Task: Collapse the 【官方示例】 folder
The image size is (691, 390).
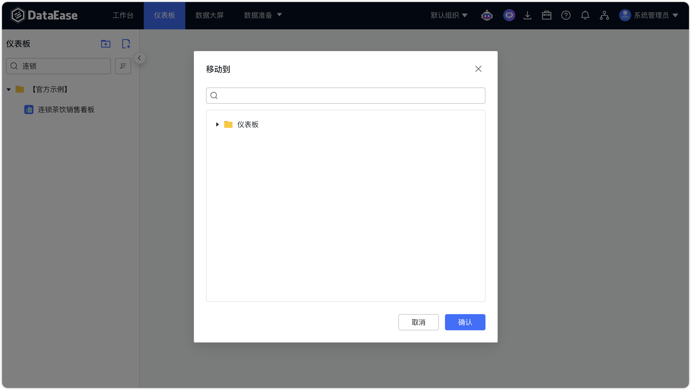Action: (x=9, y=90)
